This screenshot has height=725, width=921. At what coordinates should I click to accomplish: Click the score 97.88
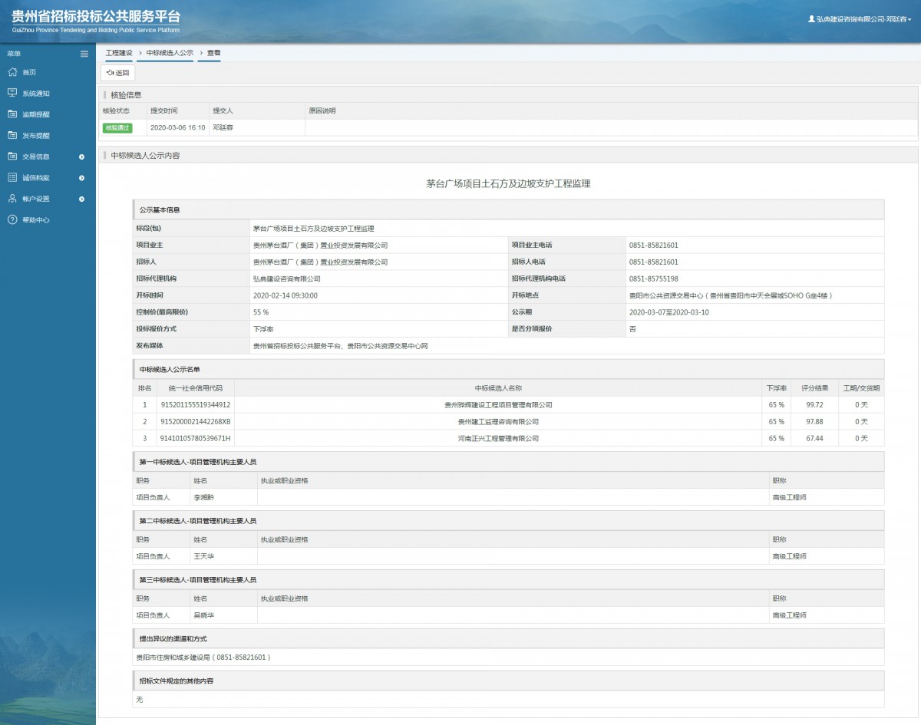pos(814,421)
